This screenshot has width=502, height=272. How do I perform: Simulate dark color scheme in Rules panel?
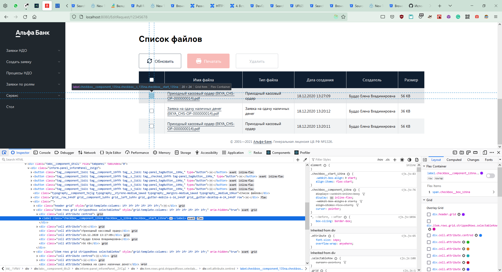click(x=409, y=160)
